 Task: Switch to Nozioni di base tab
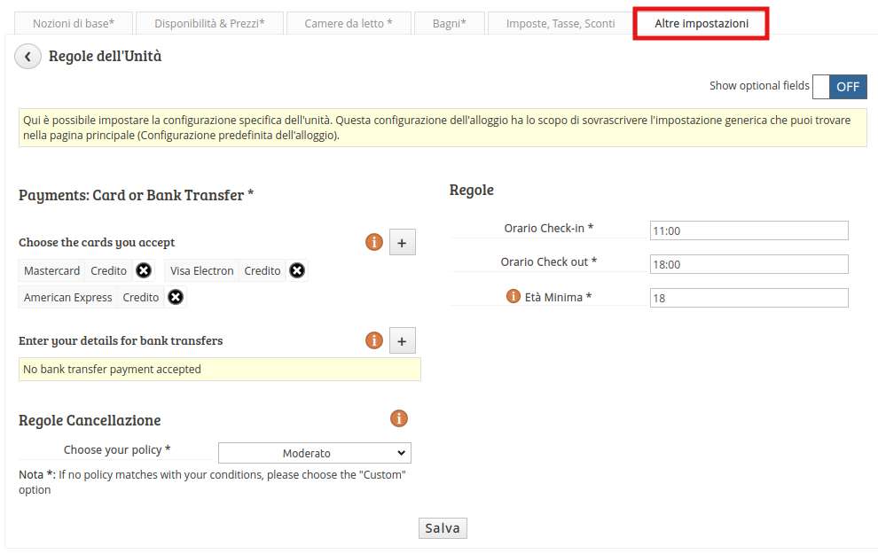coord(74,24)
